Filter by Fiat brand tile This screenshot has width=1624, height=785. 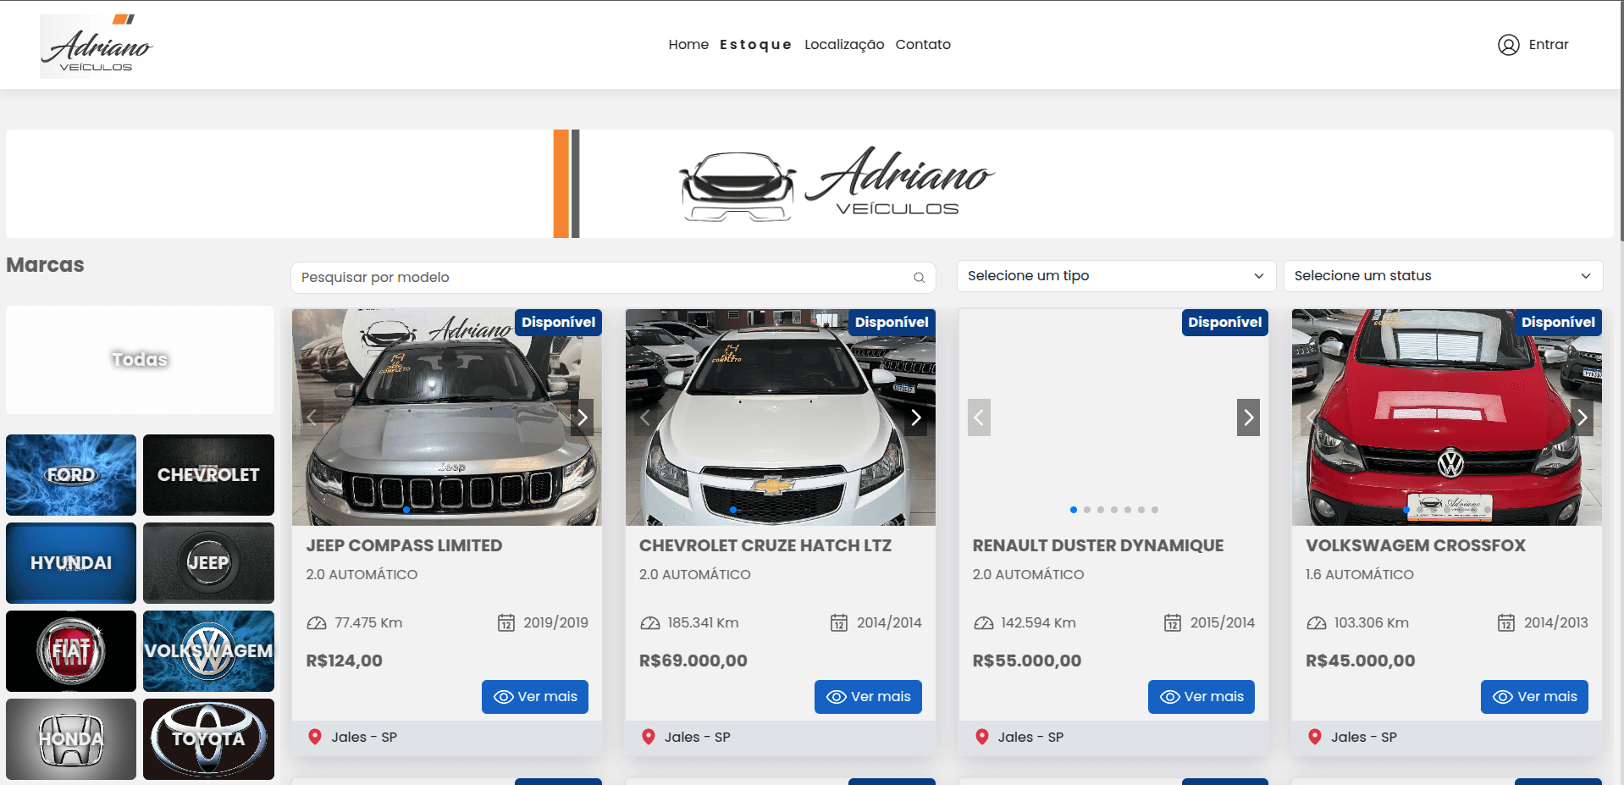pos(71,651)
